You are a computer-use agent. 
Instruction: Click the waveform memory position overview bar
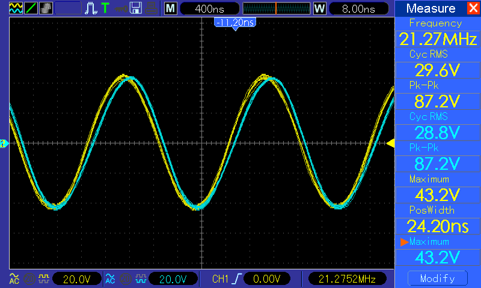click(x=275, y=8)
